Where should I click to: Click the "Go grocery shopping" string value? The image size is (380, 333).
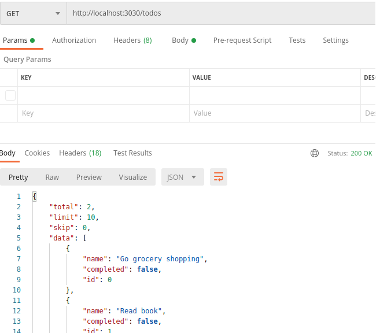(x=160, y=259)
